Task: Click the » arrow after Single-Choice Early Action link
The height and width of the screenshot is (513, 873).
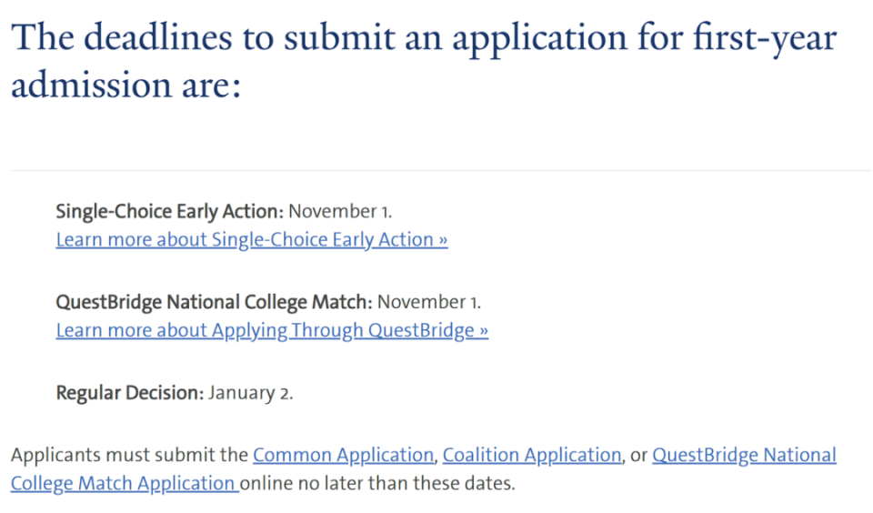Action: point(443,240)
